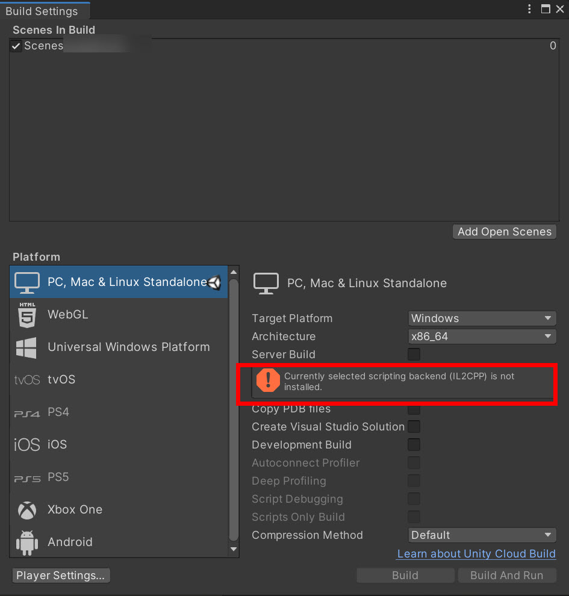Open Player Settings
Image resolution: width=569 pixels, height=596 pixels.
61,576
